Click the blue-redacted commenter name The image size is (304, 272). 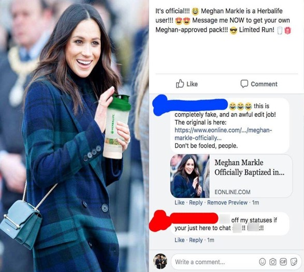pyautogui.click(x=190, y=105)
